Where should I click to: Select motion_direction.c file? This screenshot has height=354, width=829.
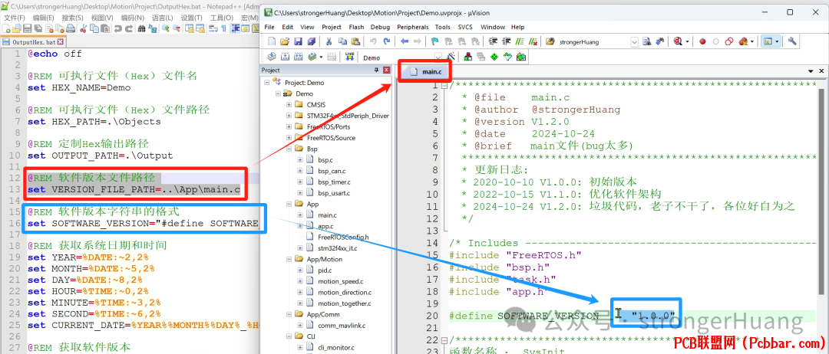pos(344,292)
